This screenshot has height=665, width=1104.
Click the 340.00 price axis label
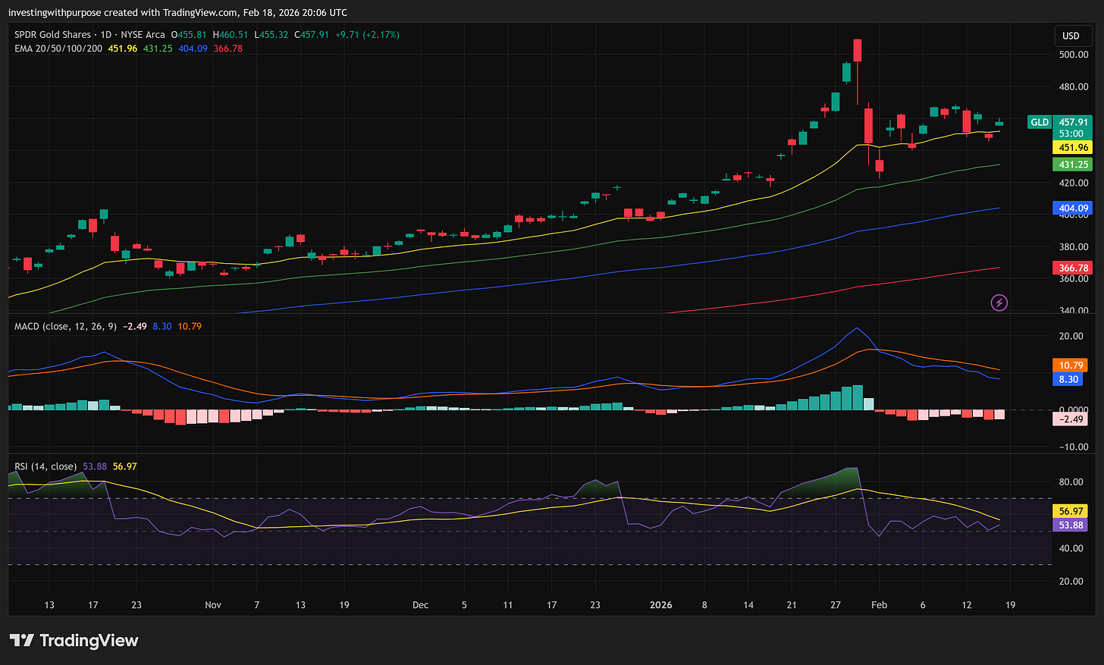[x=1073, y=309]
